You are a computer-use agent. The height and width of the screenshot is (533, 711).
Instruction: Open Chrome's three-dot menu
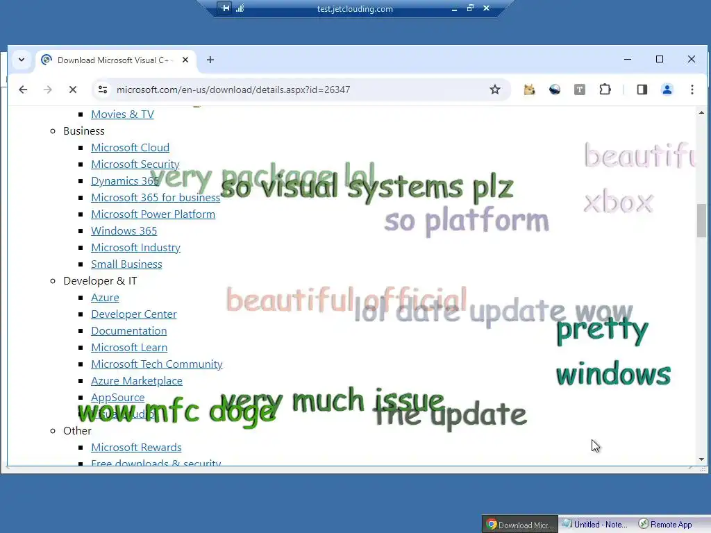(x=692, y=90)
